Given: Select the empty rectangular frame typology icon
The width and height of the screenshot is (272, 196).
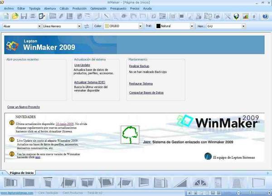Looking at the screenshot, I should (x=258, y=182).
